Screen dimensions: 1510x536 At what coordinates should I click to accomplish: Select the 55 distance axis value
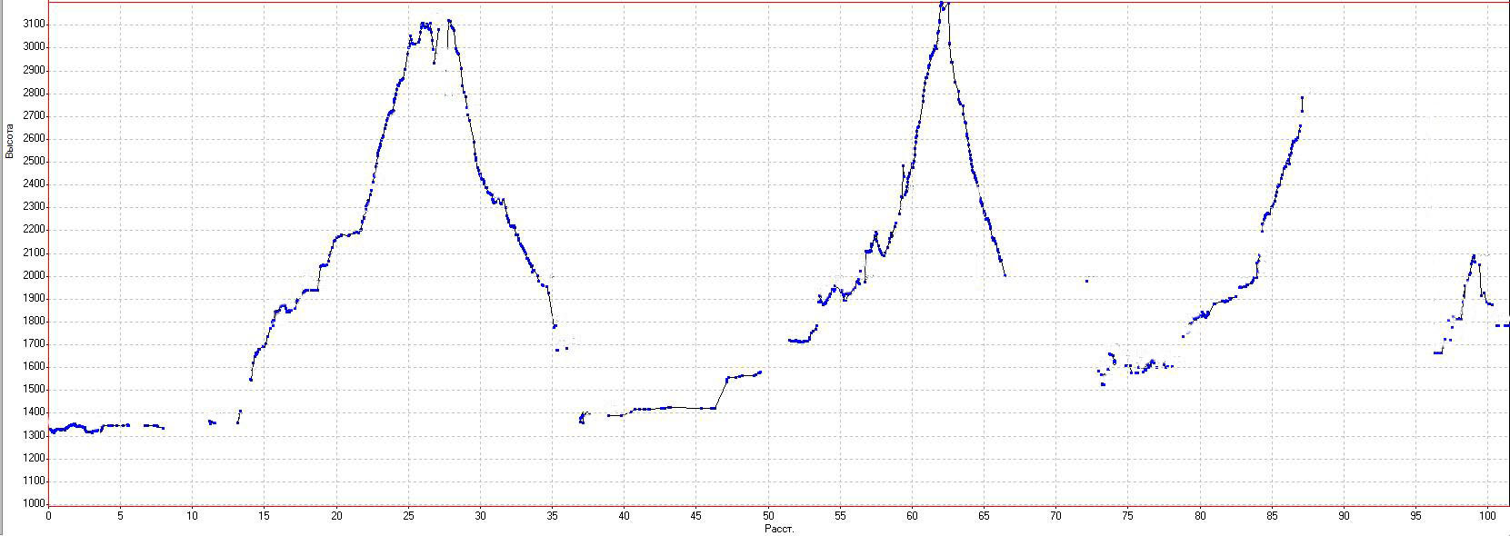(x=840, y=516)
